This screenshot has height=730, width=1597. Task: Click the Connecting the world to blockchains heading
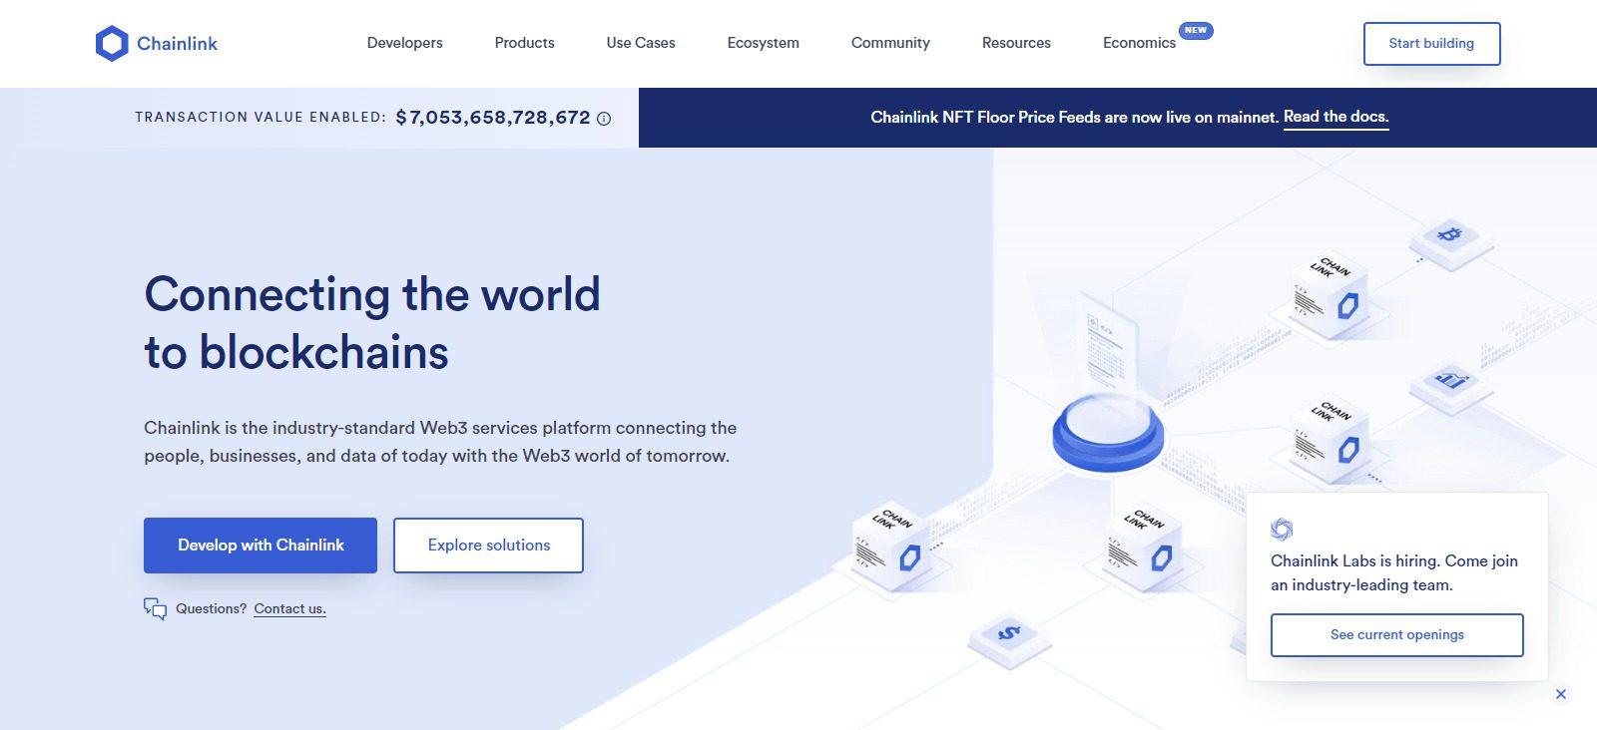pos(372,323)
